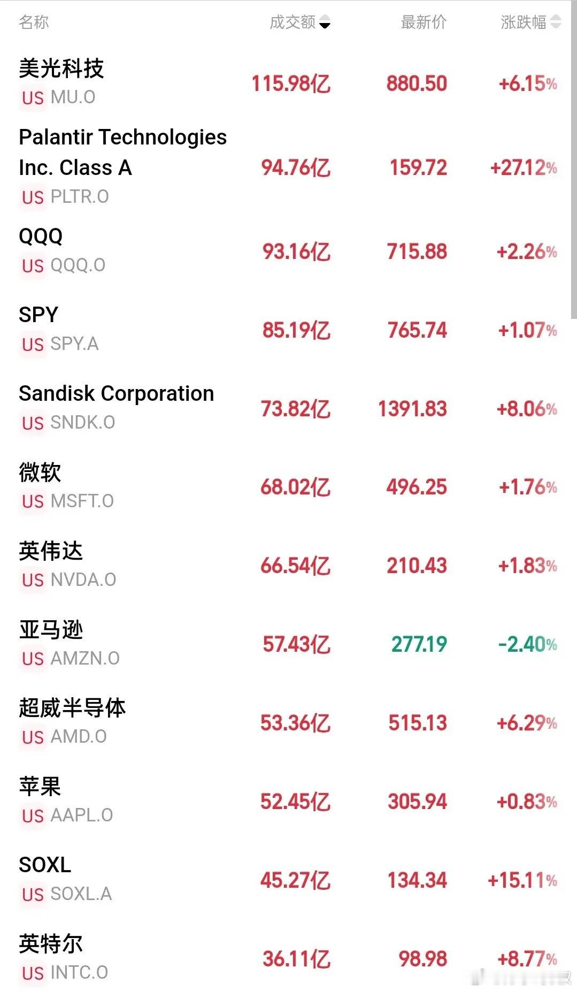Image resolution: width=577 pixels, height=991 pixels.
Task: Select 亚马逊 AMZN.O stock row
Action: tap(289, 644)
